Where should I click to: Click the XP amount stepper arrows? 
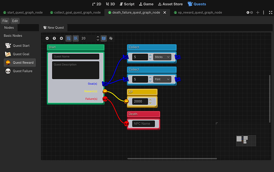point(150,101)
